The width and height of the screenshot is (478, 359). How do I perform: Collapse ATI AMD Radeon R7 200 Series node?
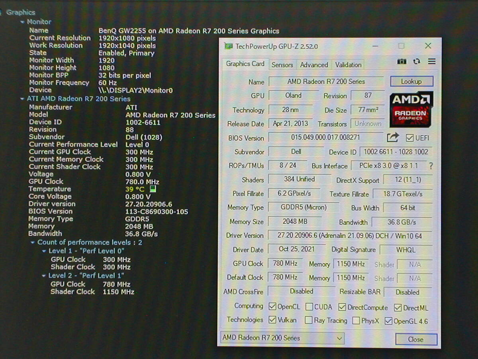point(23,99)
